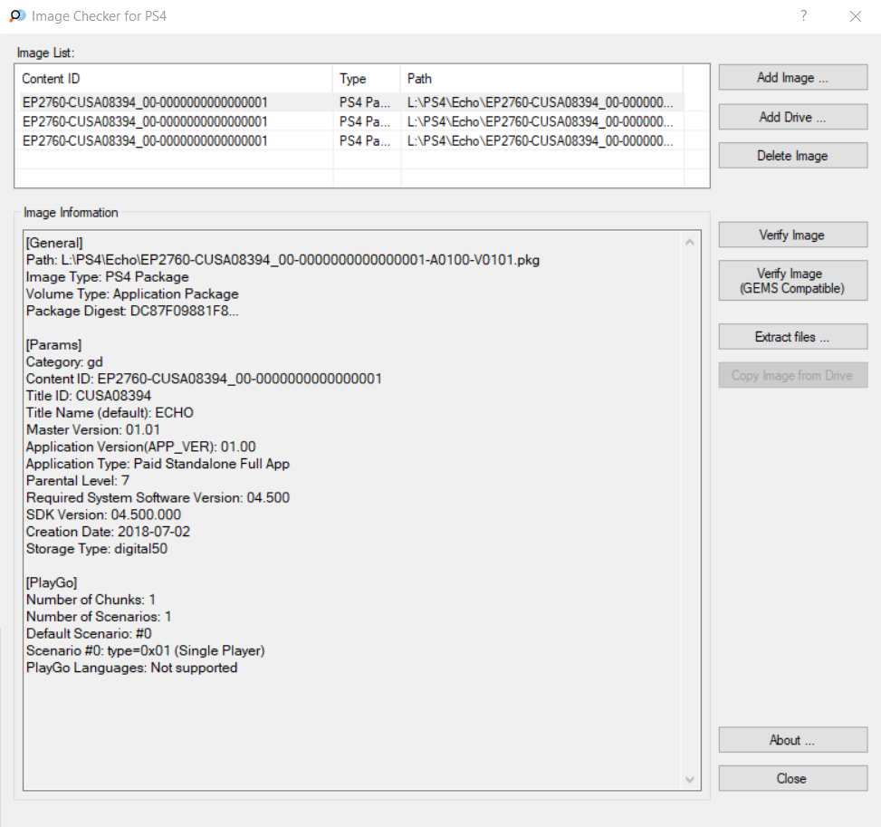
Task: Click the Volume Type: Application Package line
Action: pyautogui.click(x=132, y=294)
